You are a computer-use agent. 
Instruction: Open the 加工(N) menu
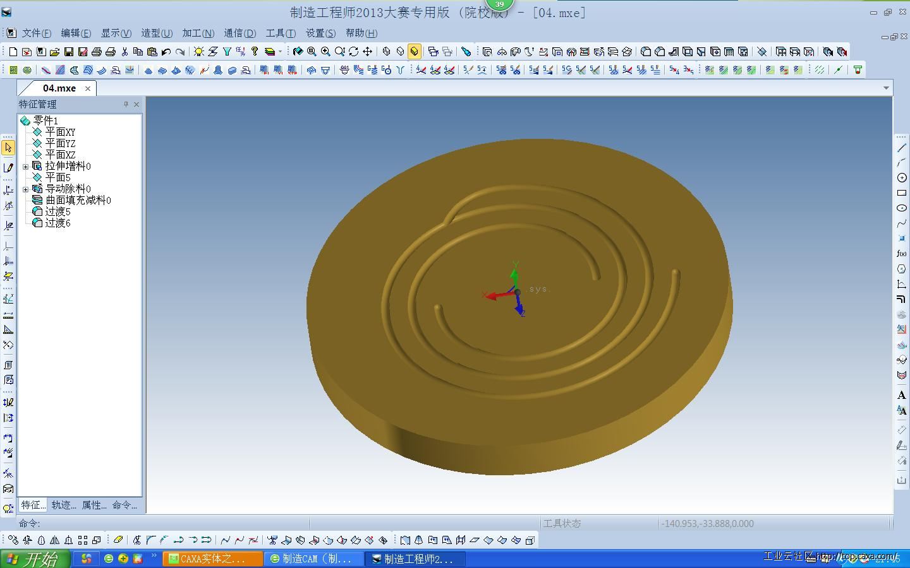pyautogui.click(x=198, y=33)
